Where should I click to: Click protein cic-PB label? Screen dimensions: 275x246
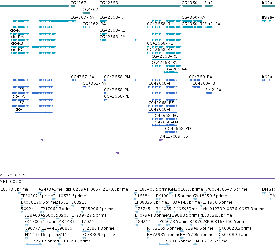pos(18,90)
